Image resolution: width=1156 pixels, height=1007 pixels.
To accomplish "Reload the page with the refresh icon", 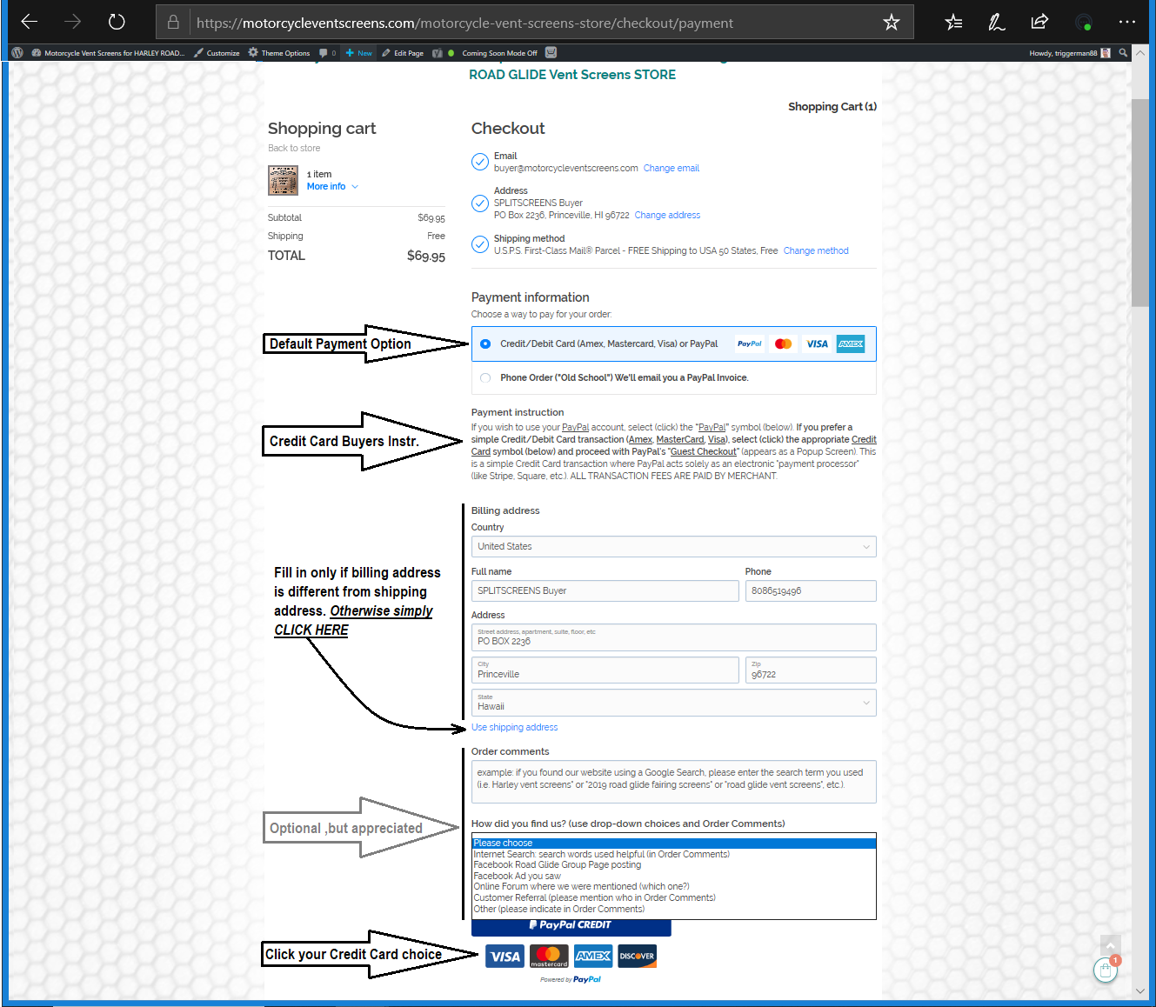I will coord(117,22).
